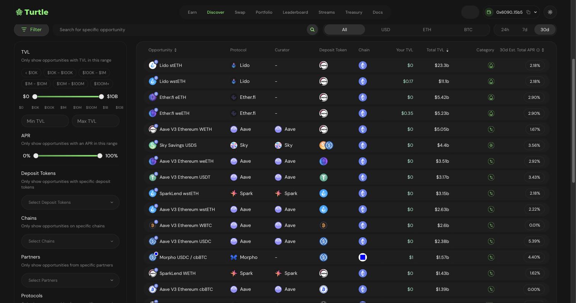576x303 pixels.
Task: Click the Sky Savings USDS deposit token icon
Action: (x=326, y=145)
